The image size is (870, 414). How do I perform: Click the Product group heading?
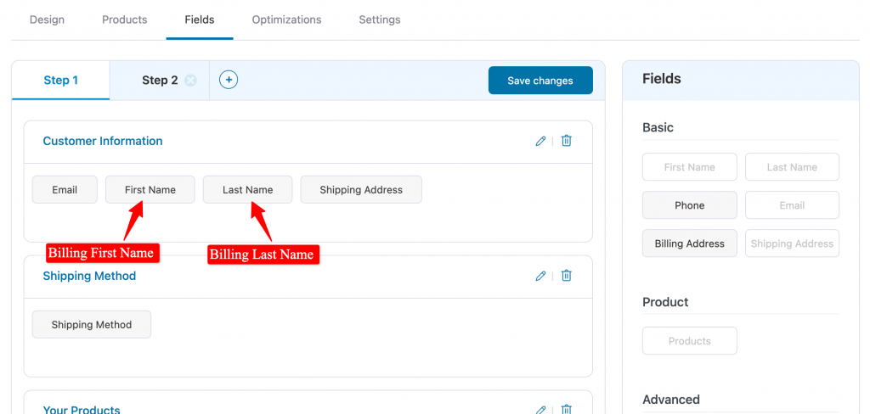665,302
